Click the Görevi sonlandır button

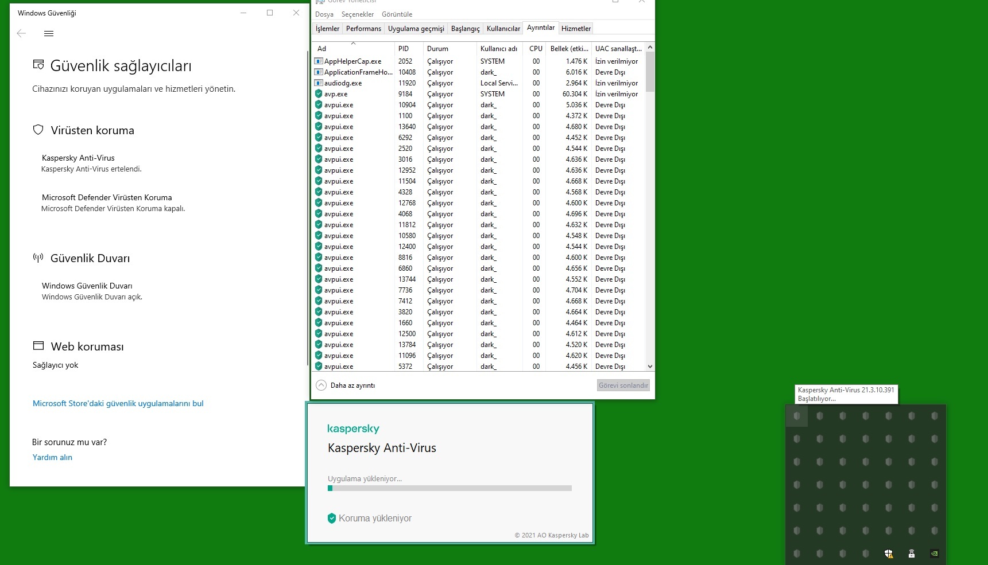[623, 385]
